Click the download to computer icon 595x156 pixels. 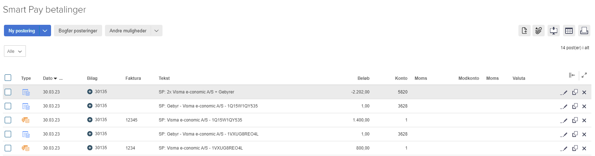click(x=554, y=31)
